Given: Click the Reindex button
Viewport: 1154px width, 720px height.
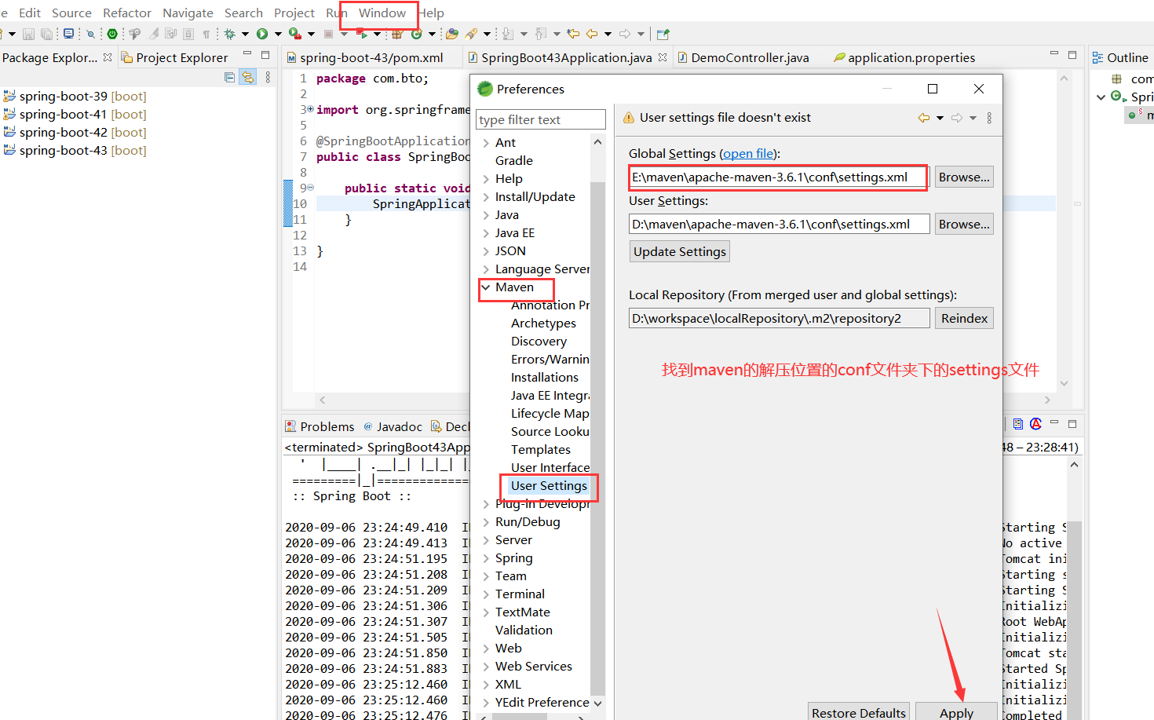Looking at the screenshot, I should coord(964,318).
